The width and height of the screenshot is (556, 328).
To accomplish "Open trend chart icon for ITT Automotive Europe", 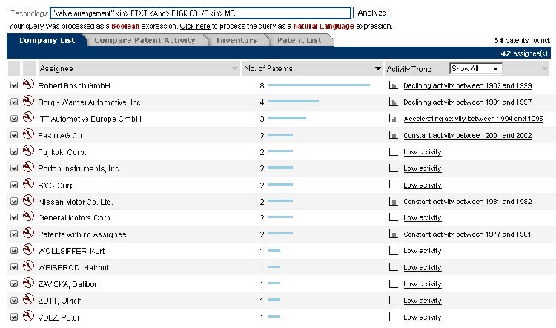I will 393,119.
